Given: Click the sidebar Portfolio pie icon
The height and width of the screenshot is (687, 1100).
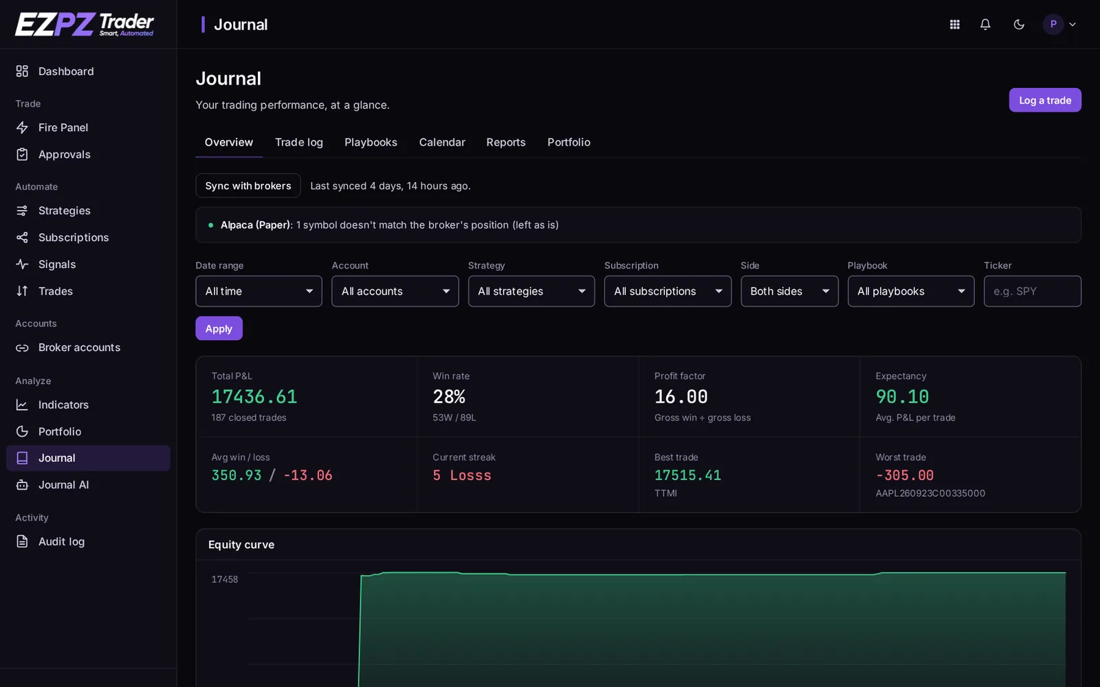Looking at the screenshot, I should click(22, 431).
